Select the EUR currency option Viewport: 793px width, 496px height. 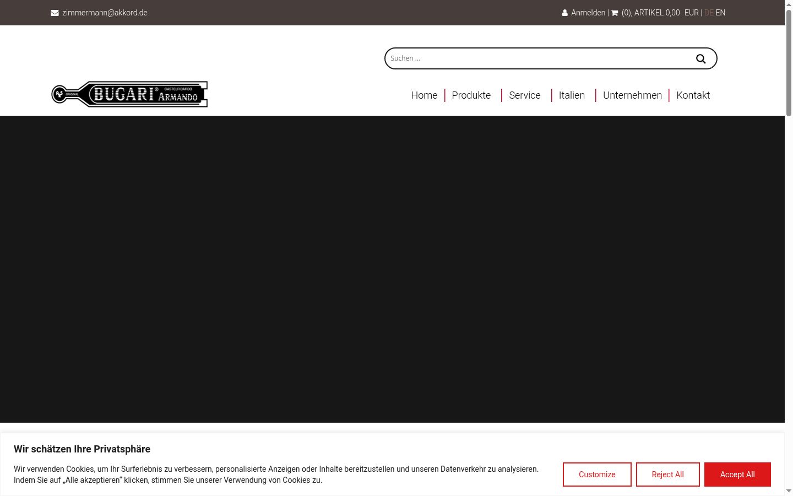[x=692, y=13]
